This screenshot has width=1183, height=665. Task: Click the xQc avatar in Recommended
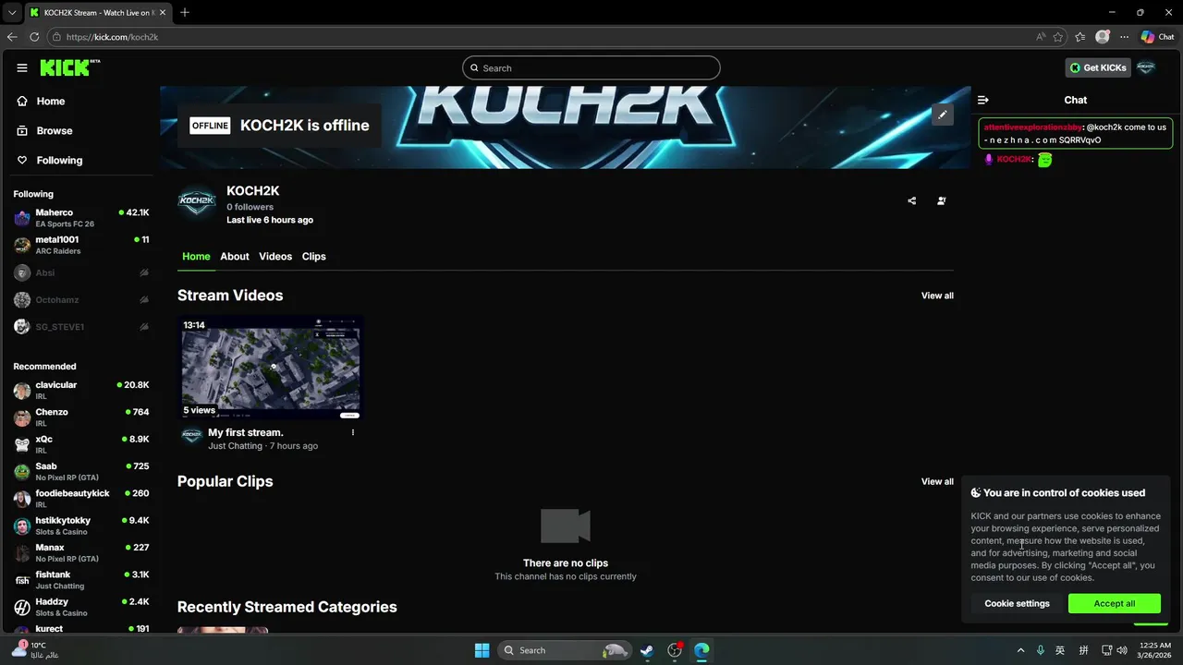pyautogui.click(x=22, y=444)
